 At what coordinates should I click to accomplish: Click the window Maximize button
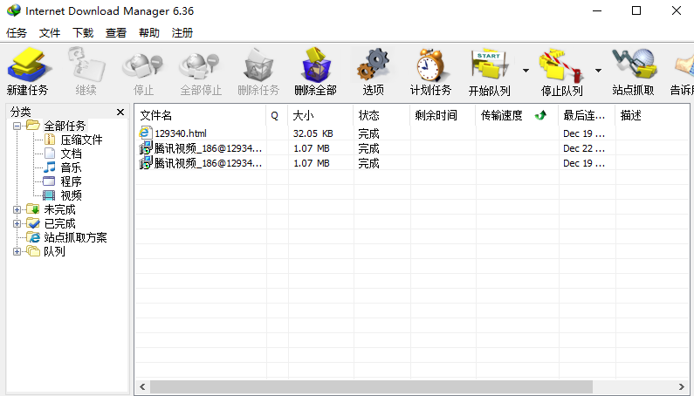(x=636, y=10)
